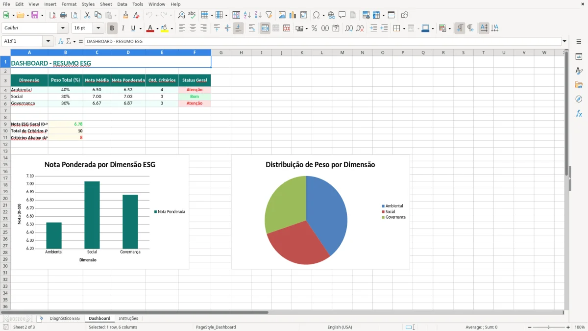Open Background Color dropdown arrow
Viewport: 588px width, 331px height.
[x=171, y=28]
